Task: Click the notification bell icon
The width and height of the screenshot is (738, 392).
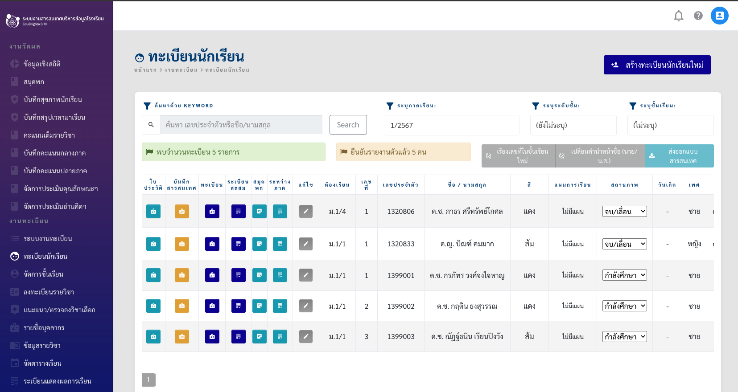Action: [678, 16]
